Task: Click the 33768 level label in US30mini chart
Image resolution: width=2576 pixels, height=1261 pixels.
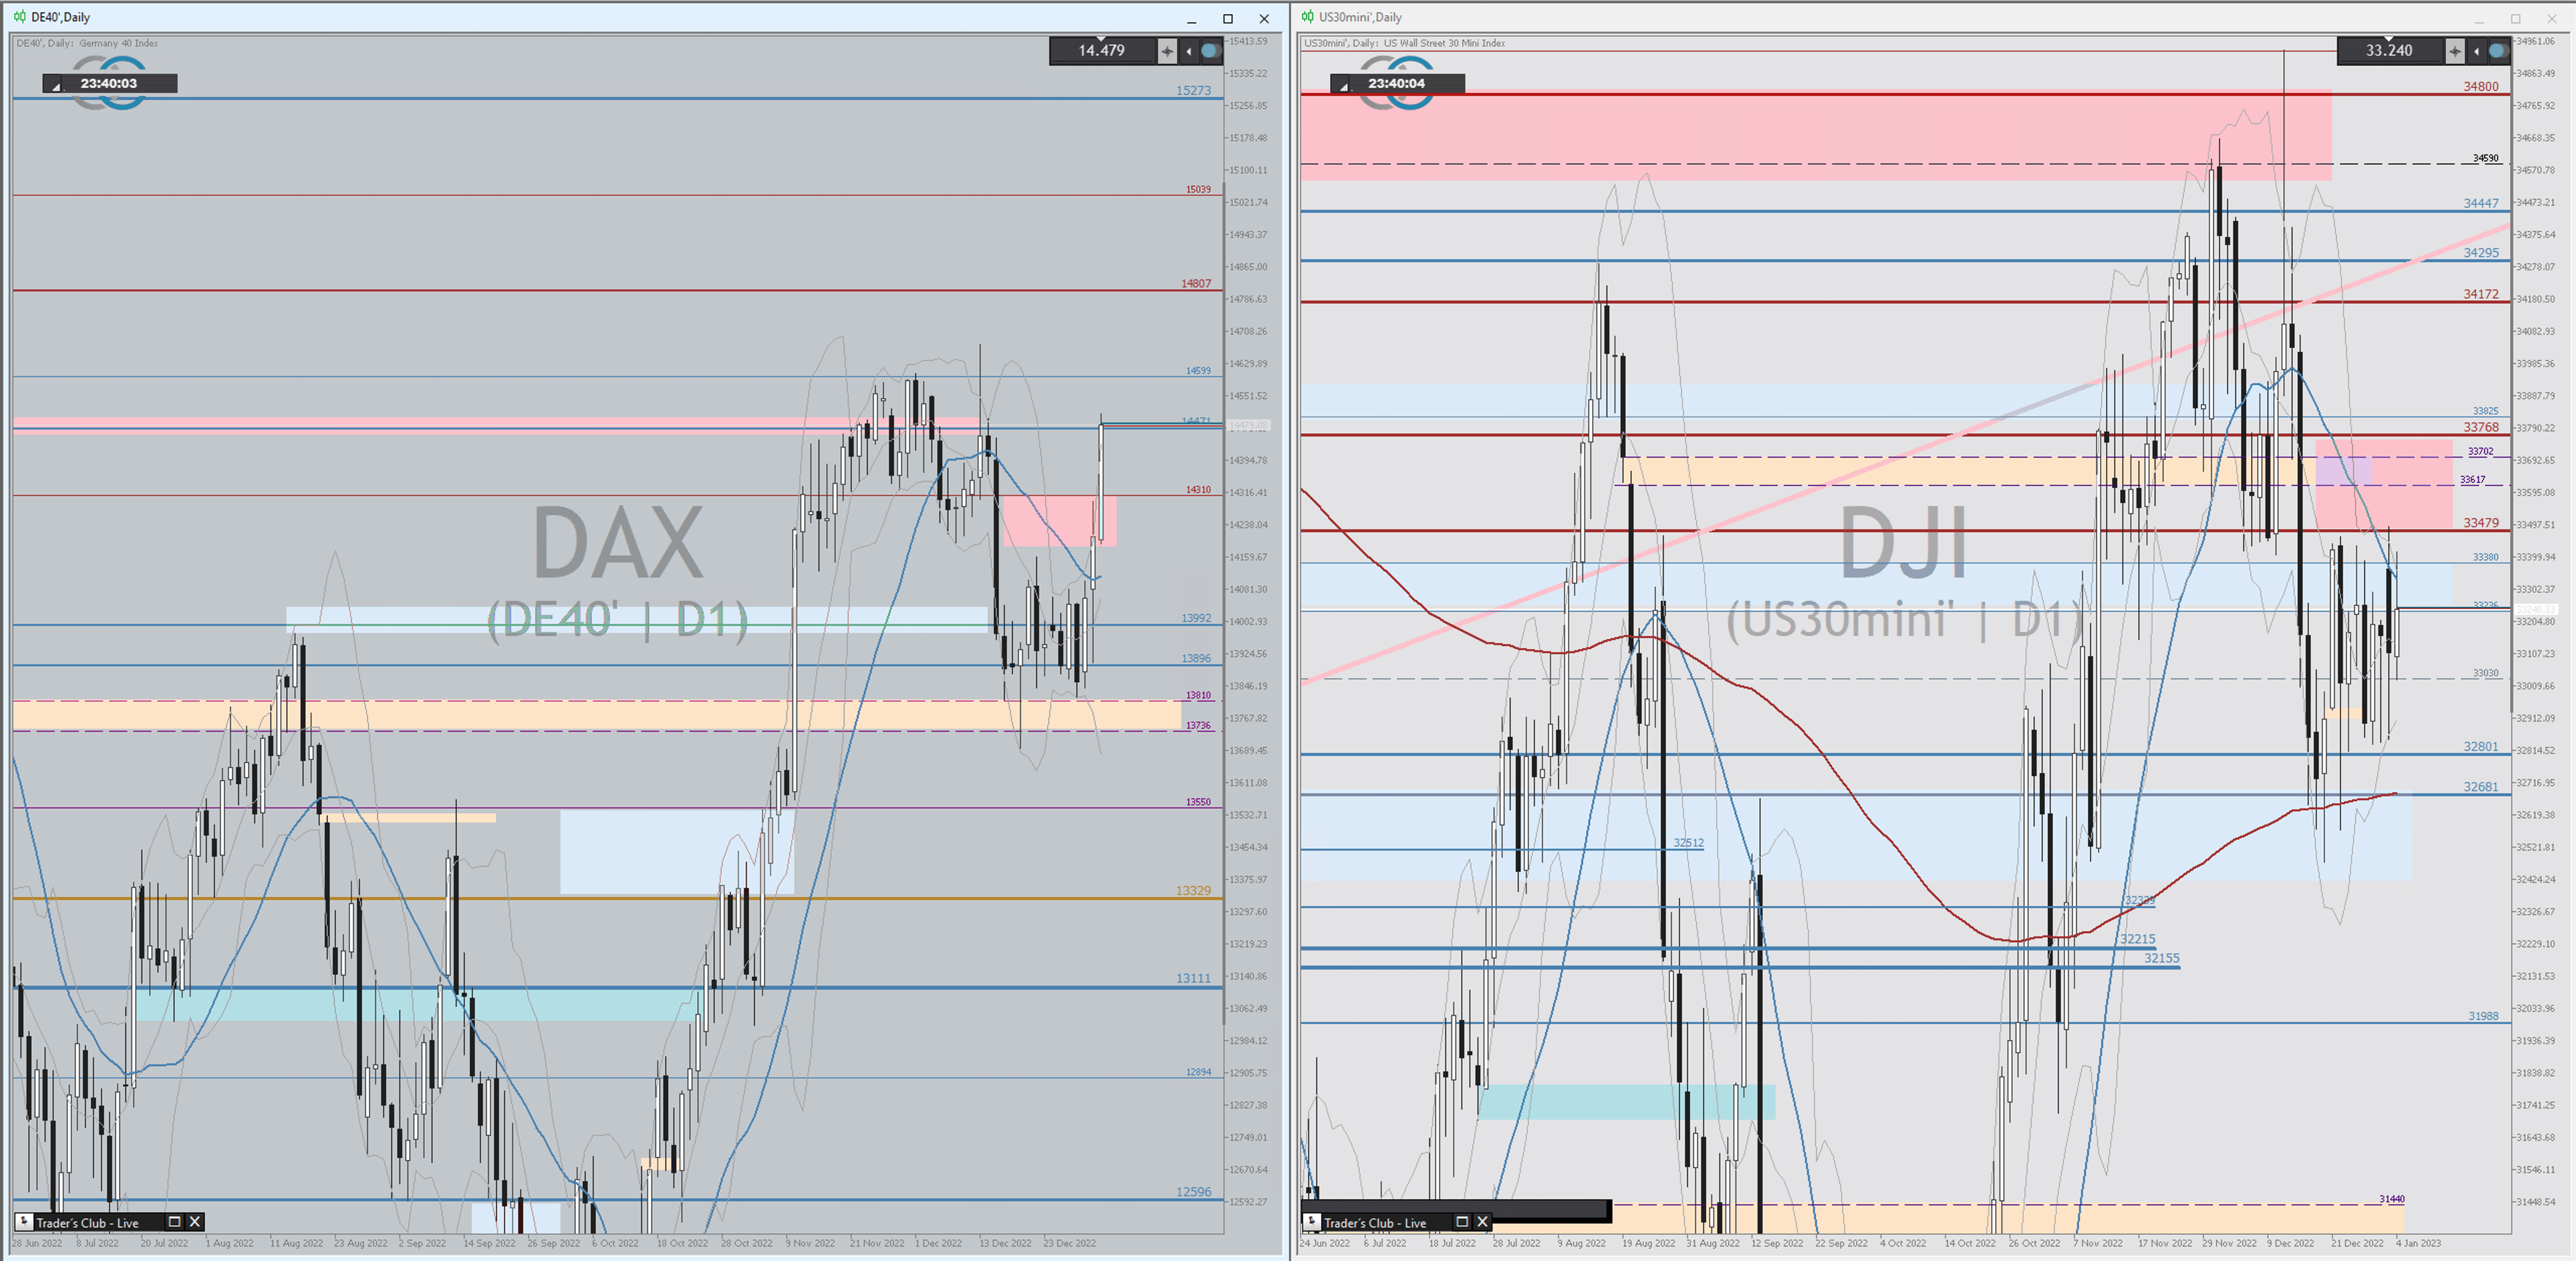Action: [x=2481, y=427]
